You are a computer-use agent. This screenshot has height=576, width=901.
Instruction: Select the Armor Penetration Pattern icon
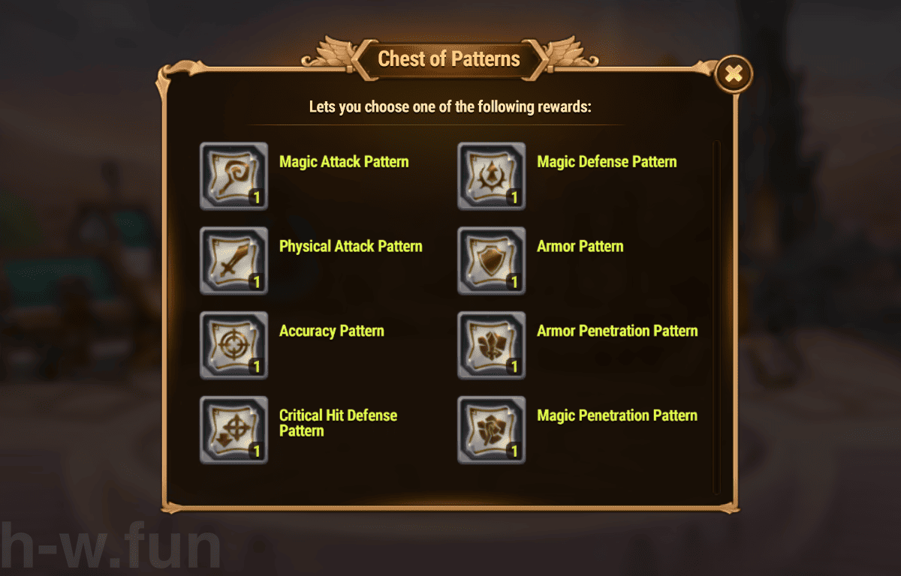[491, 346]
